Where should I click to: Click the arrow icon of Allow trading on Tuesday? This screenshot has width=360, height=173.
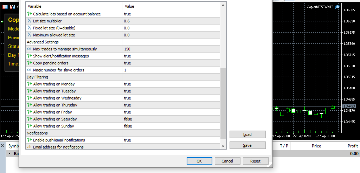click(30, 91)
